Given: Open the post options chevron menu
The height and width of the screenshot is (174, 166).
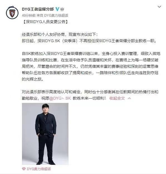Looking at the screenshot, I should (x=159, y=7).
